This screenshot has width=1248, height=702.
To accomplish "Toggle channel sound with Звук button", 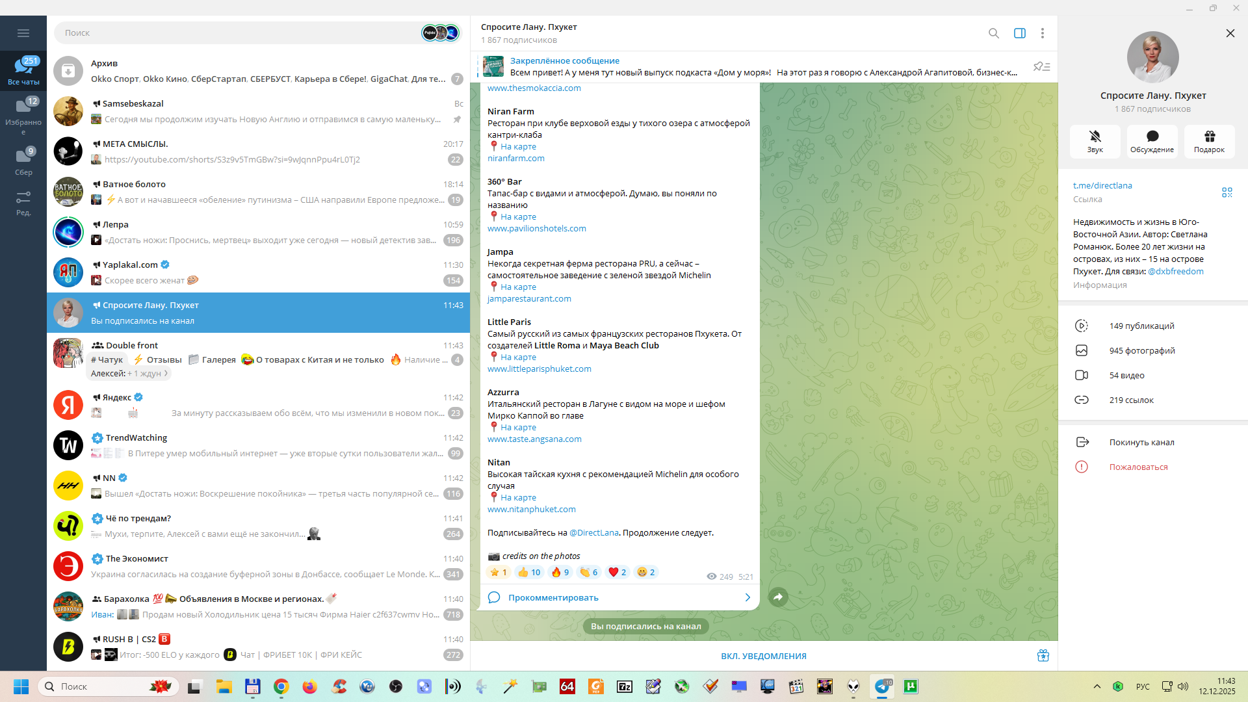I will tap(1095, 141).
